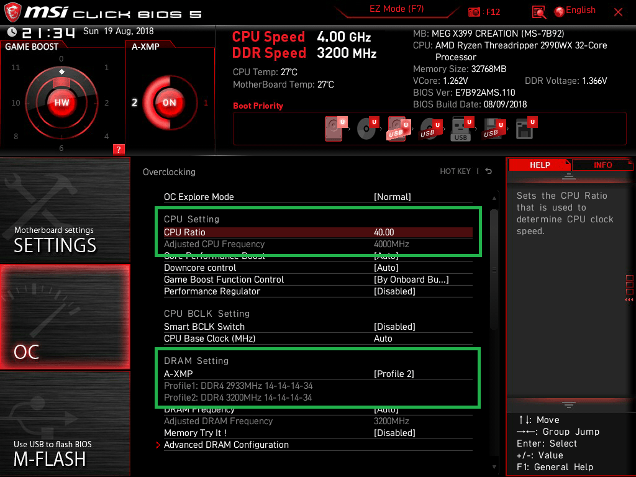Click the date Sun 19 Aug, 2018
Screen dimensions: 636x477
tap(119, 31)
